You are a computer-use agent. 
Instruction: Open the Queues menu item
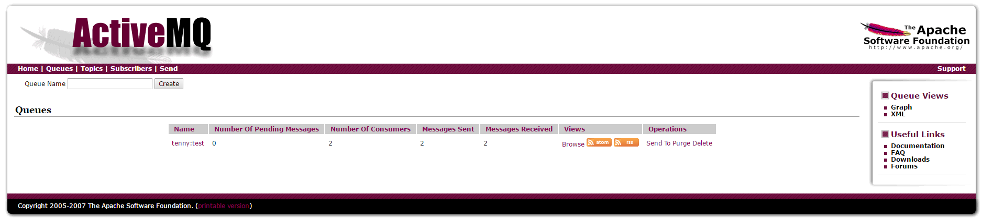pos(59,69)
